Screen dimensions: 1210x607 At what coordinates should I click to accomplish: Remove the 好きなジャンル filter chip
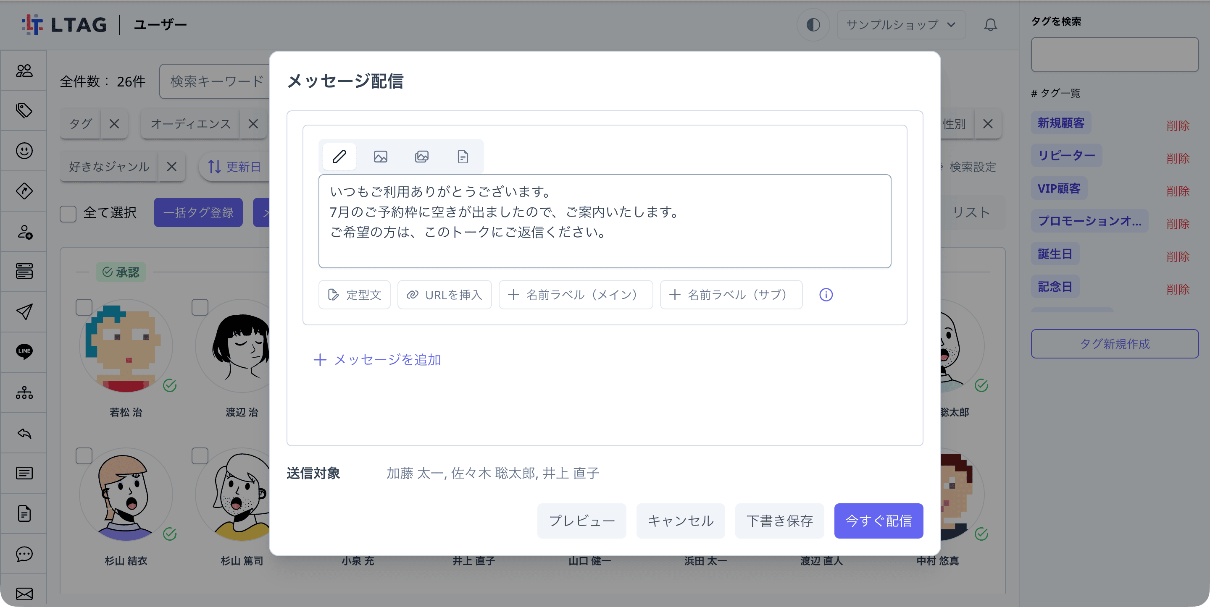[x=171, y=167]
